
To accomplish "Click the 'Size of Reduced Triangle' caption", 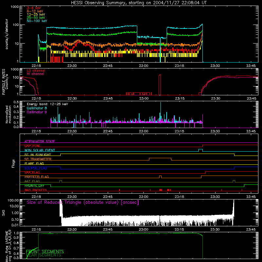I will (83, 202).
